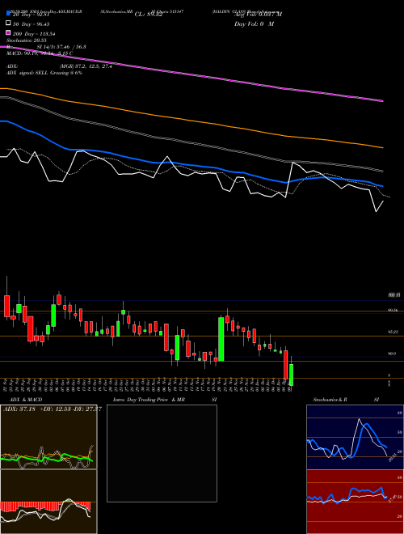
Task: Click the white 50 Day legend swatch
Action: click(x=8, y=23)
